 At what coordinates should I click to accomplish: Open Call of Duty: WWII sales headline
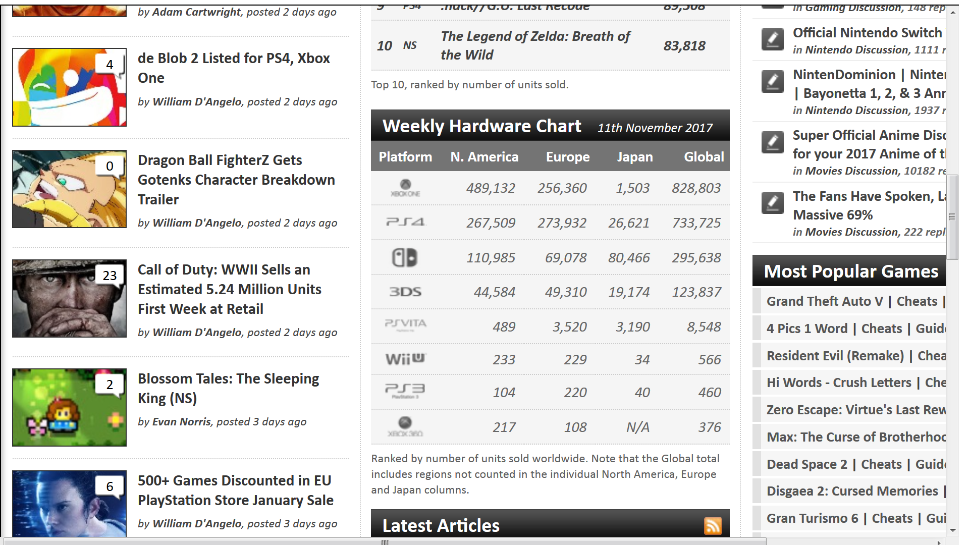[230, 289]
